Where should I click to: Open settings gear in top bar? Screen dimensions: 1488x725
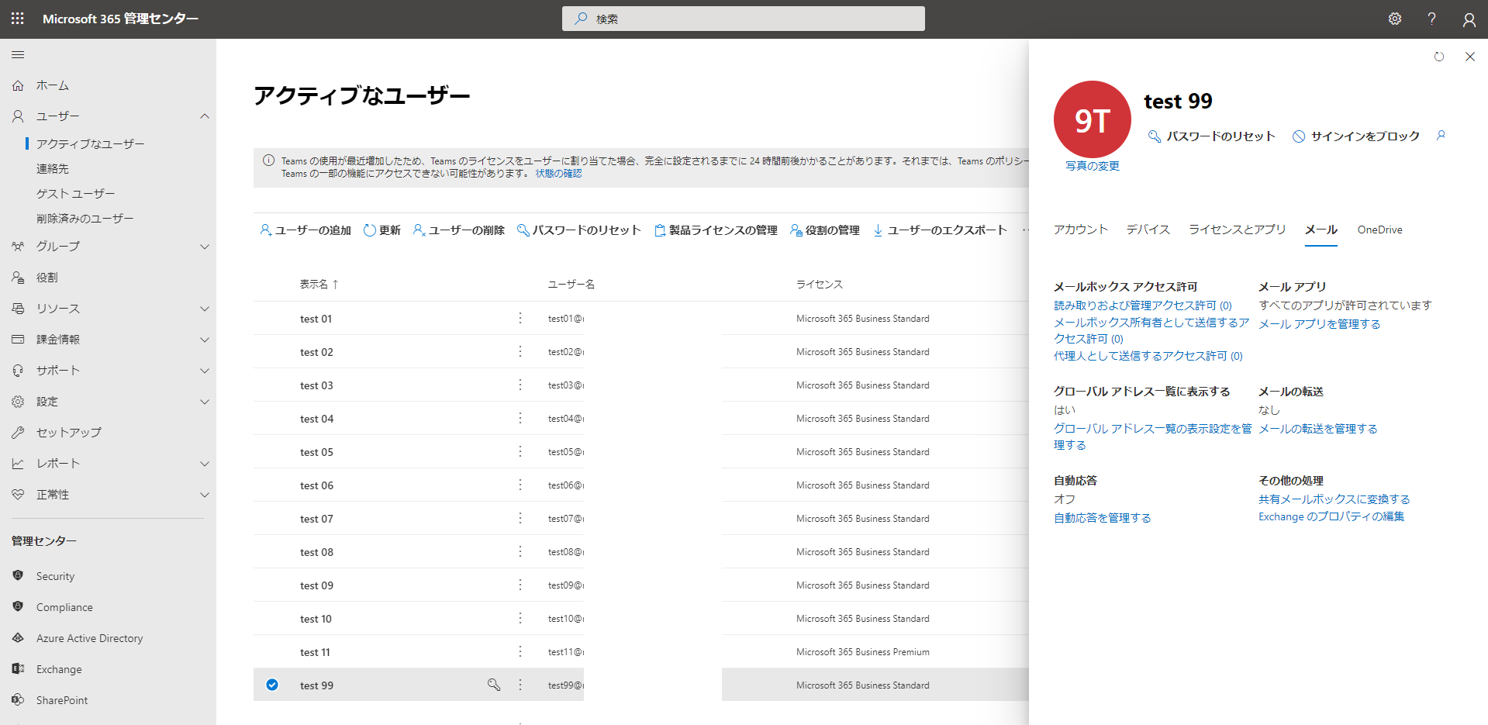point(1395,19)
